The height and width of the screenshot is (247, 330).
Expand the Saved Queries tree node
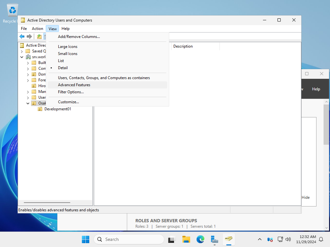(x=22, y=51)
